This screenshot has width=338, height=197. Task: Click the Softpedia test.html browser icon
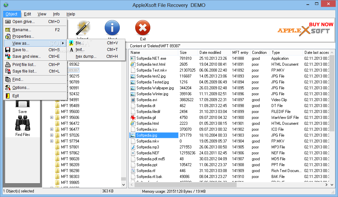click(133, 64)
